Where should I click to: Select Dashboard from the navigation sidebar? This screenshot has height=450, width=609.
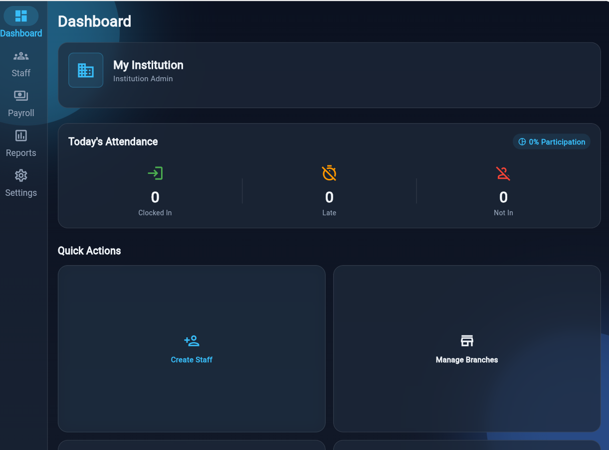[x=21, y=22]
